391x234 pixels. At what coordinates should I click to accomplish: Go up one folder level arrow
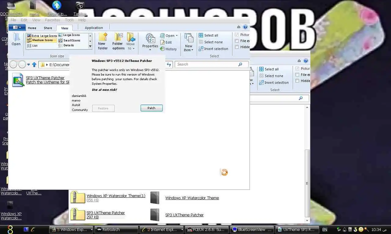[34, 65]
